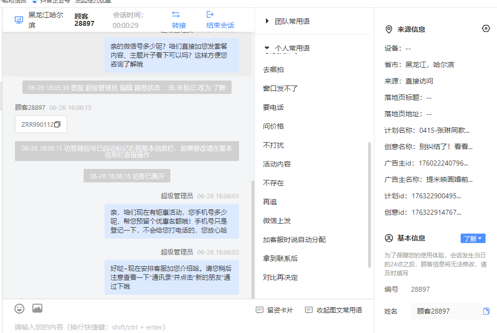The width and height of the screenshot is (497, 333).
Task: Click the session timer 00:00:29
Action: [125, 26]
